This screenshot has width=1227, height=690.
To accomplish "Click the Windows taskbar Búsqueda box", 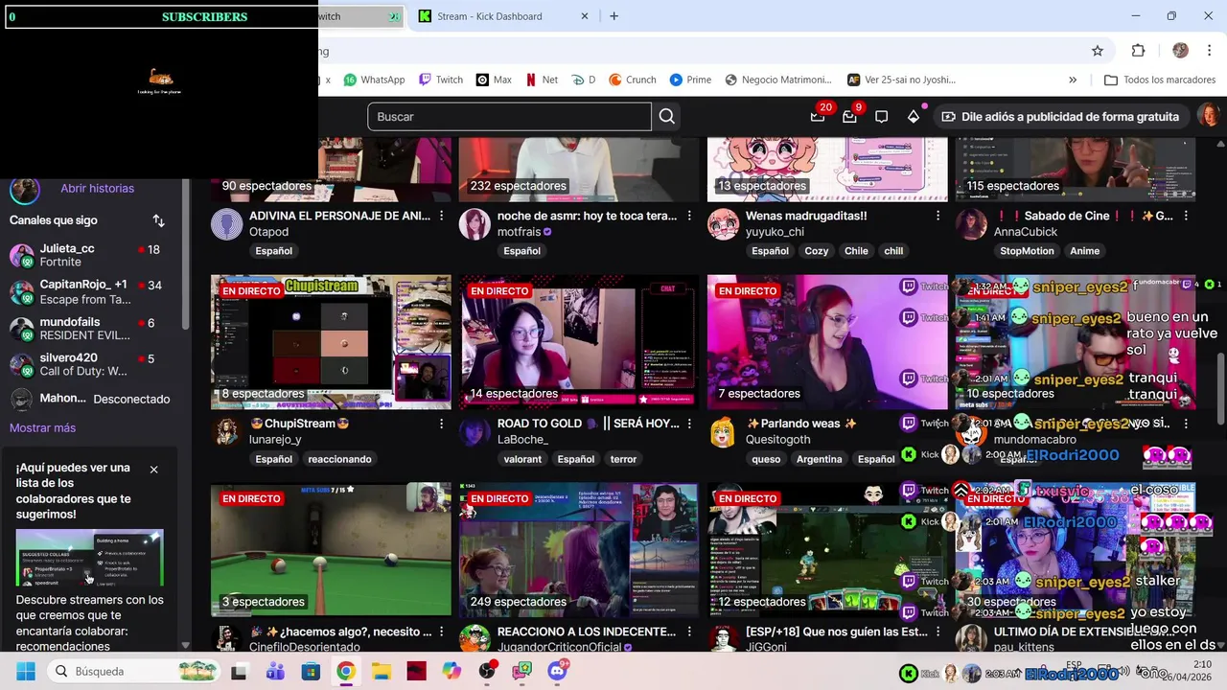I will pyautogui.click(x=134, y=671).
